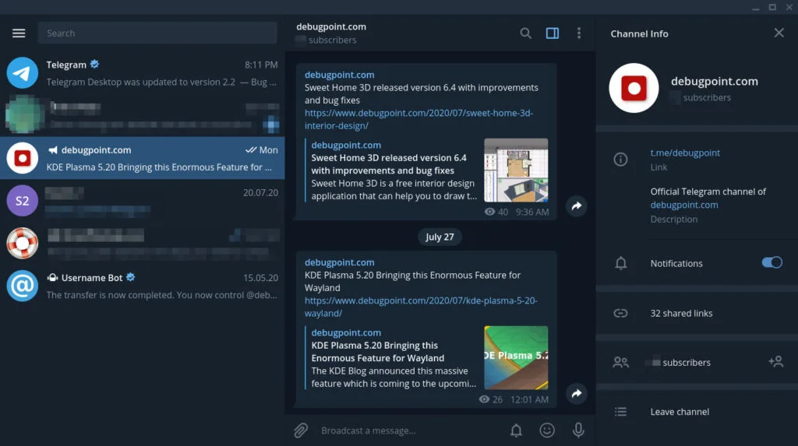Open the three-dot channel options menu
Screen dimensions: 798x446
point(579,33)
